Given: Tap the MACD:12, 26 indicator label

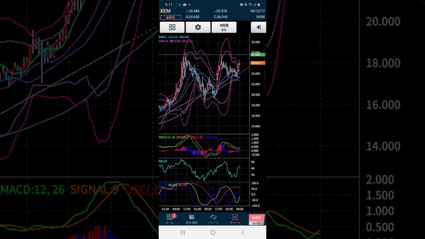Looking at the screenshot, I should tap(167, 137).
